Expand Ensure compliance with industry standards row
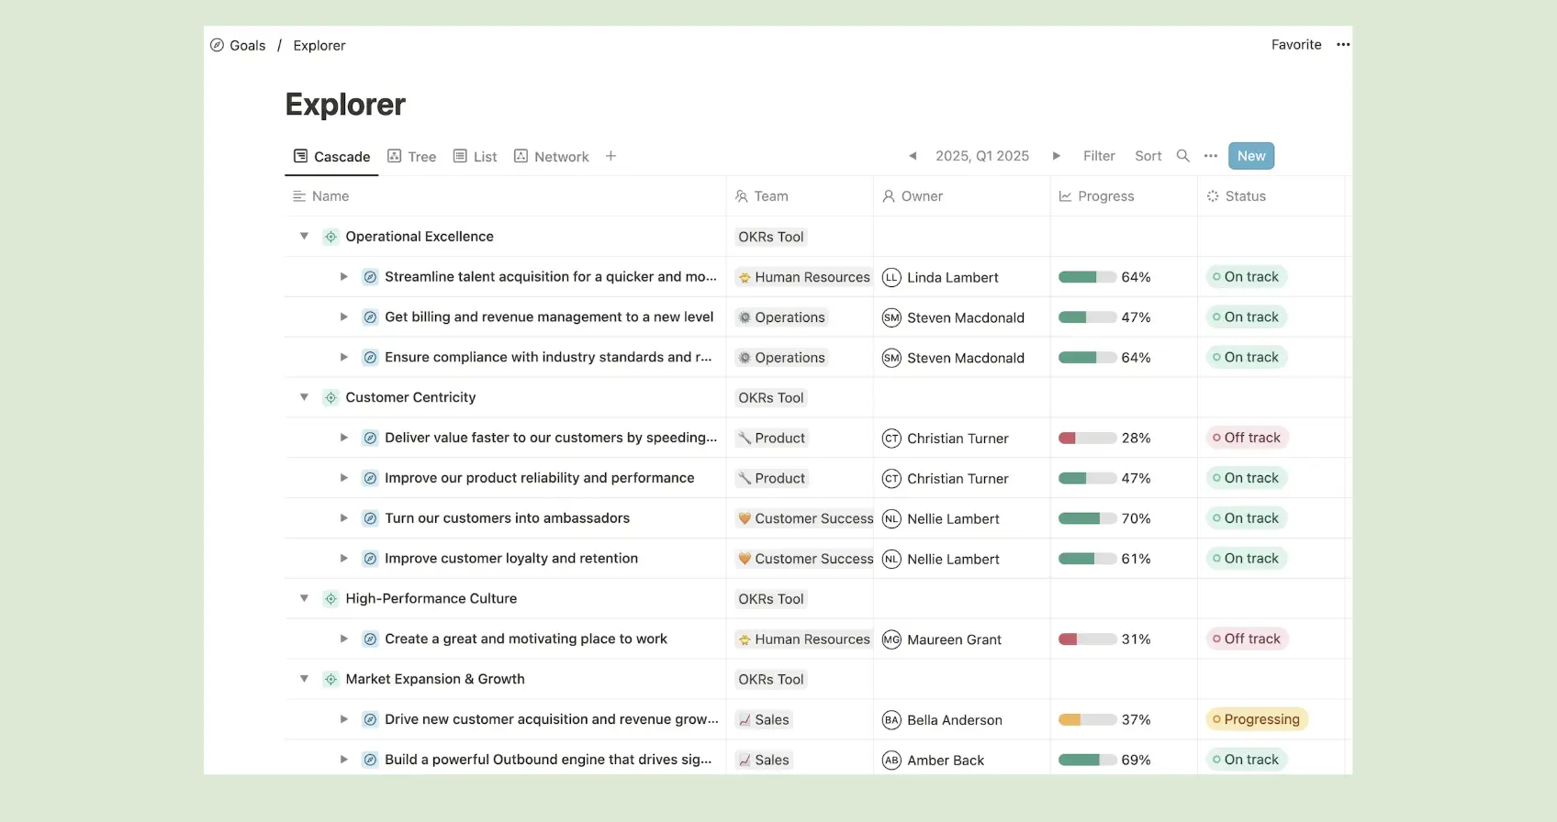This screenshot has width=1557, height=822. pos(343,357)
